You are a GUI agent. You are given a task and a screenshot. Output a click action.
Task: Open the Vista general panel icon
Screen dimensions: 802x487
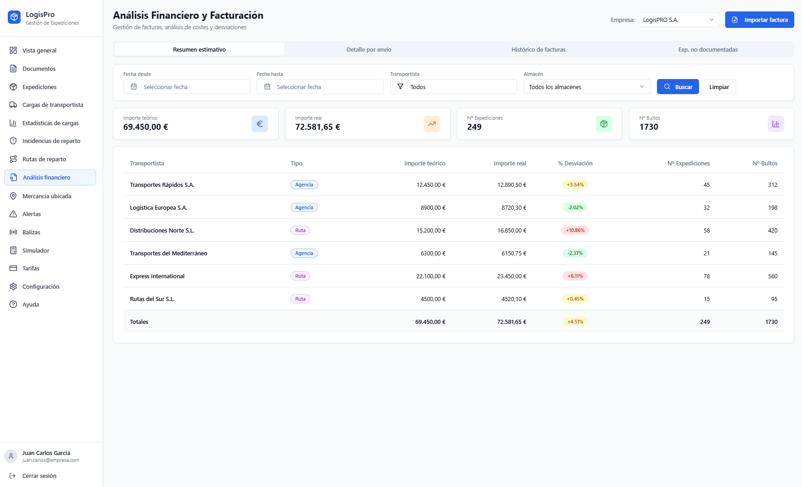tap(14, 50)
